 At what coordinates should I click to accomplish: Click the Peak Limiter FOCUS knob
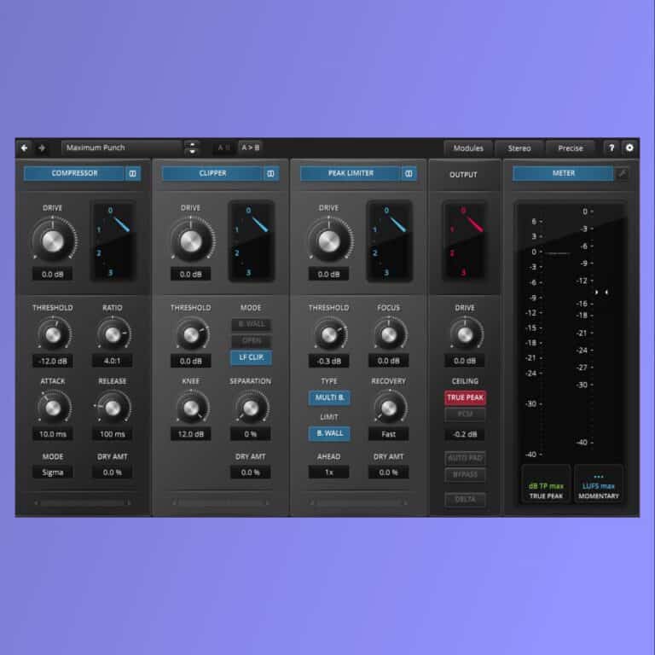tap(389, 334)
